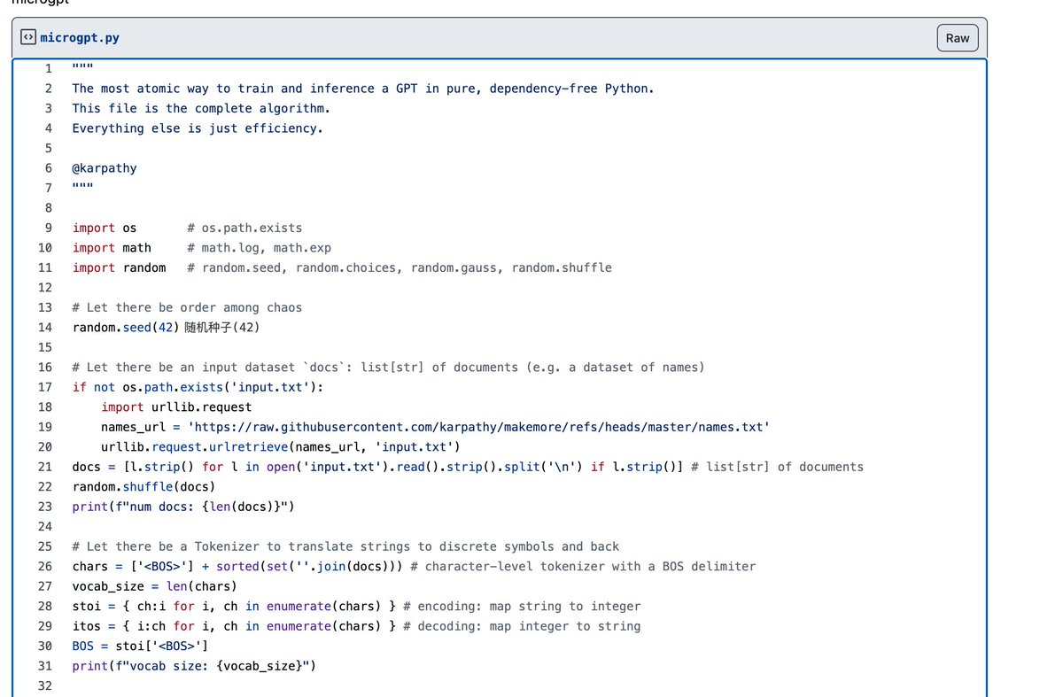Click the code file icon beside microgpt.py
The width and height of the screenshot is (1063, 697).
[28, 38]
